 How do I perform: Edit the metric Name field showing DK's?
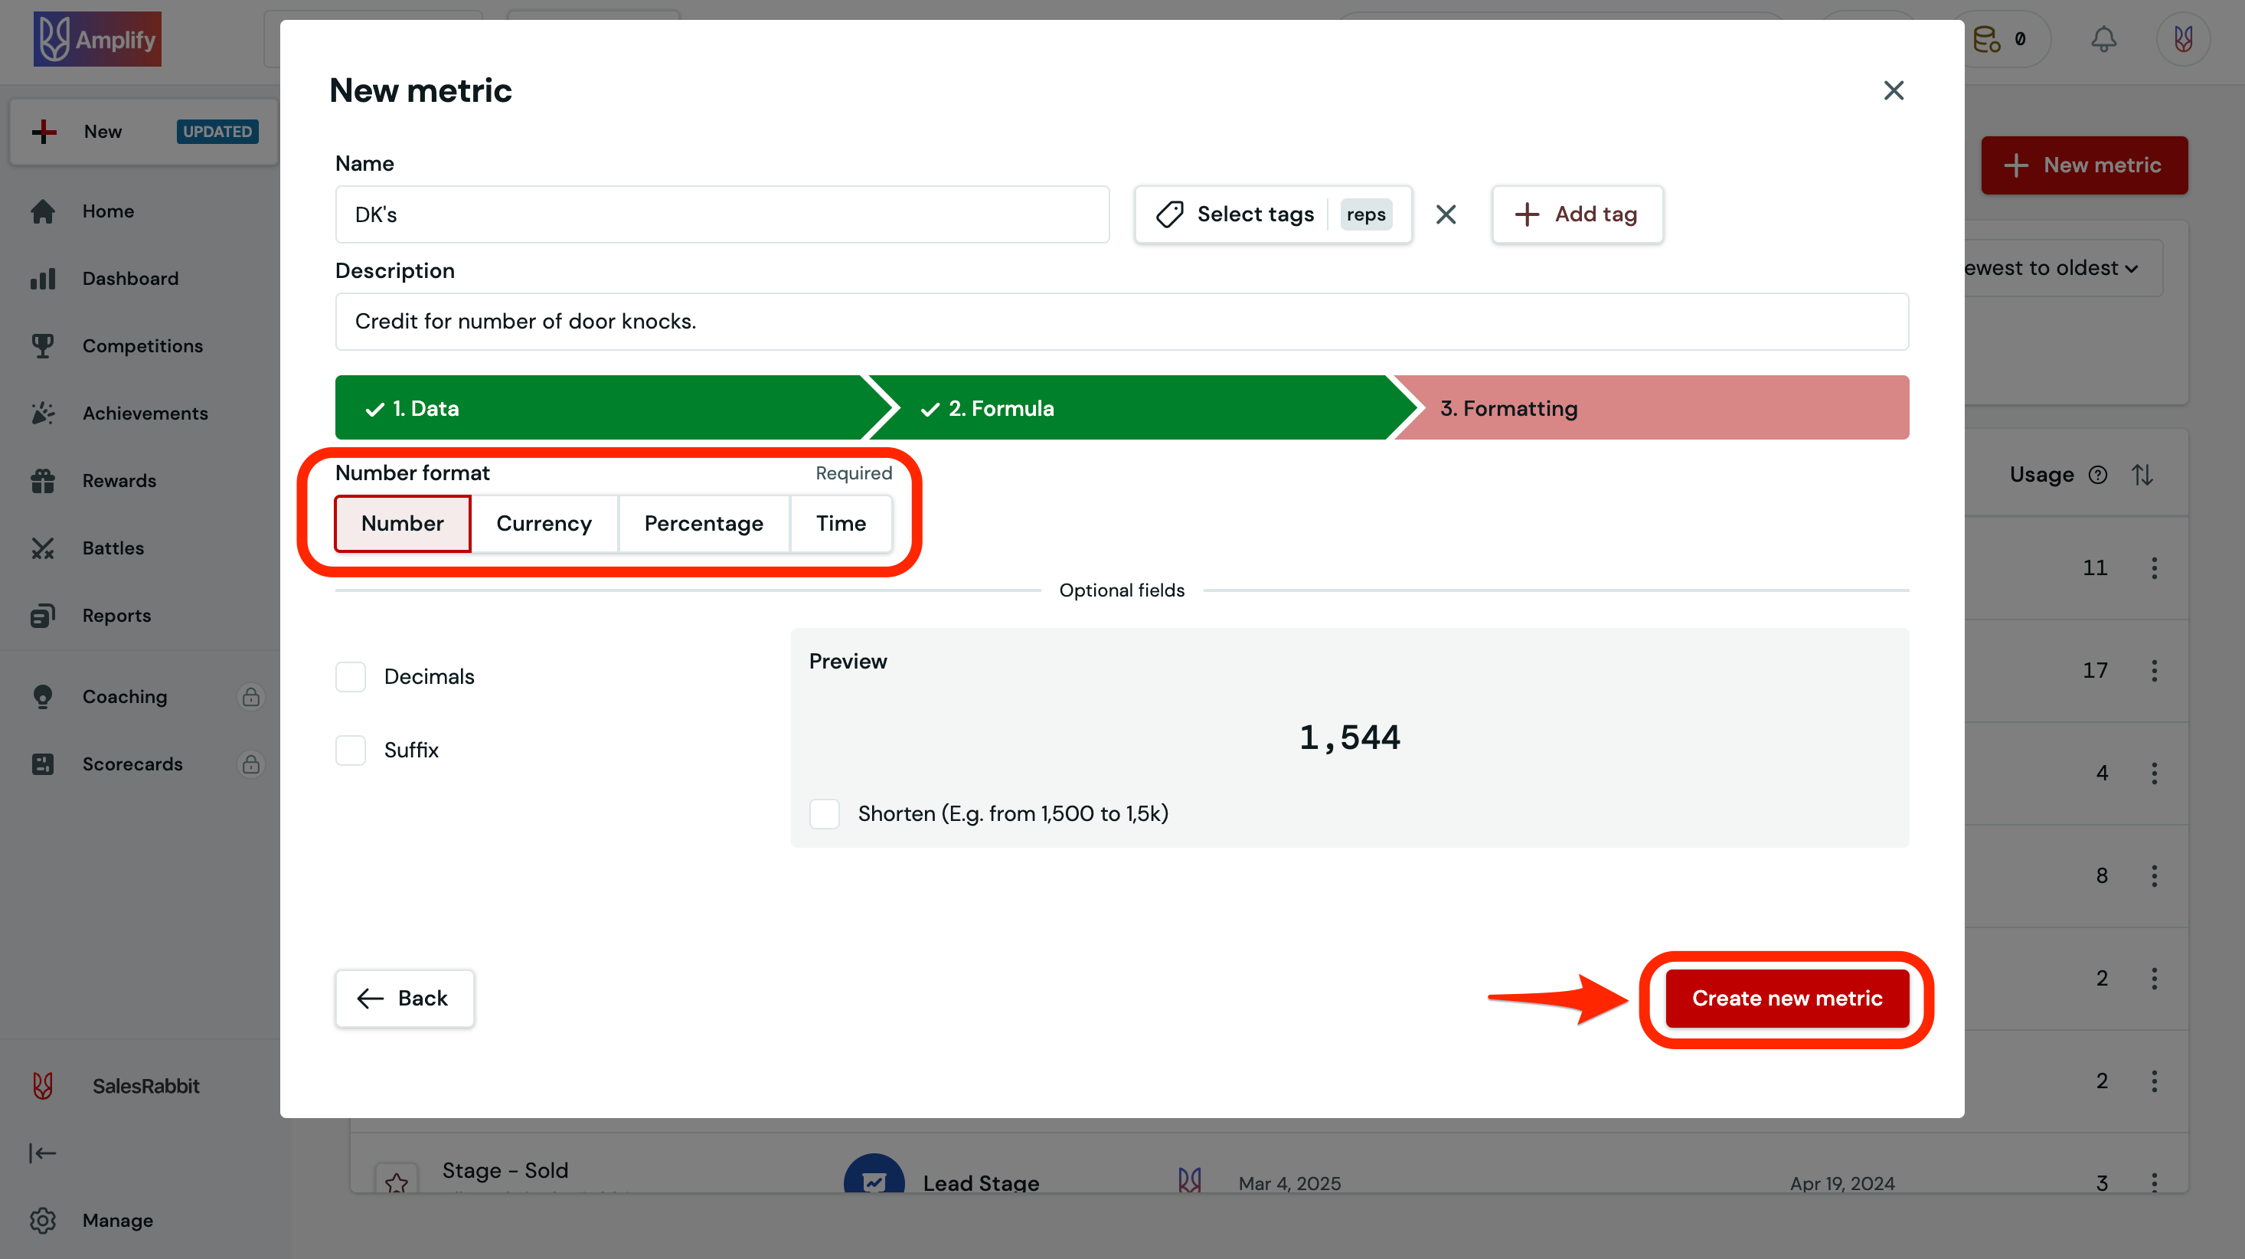[x=721, y=214]
